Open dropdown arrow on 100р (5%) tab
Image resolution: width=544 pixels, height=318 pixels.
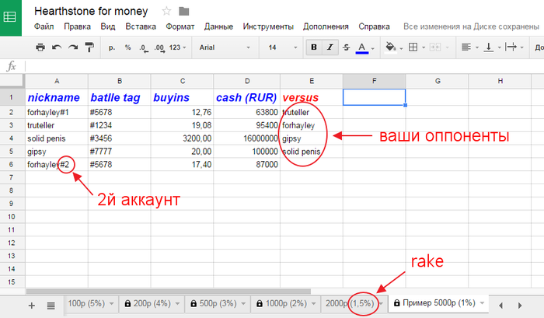pos(112,303)
